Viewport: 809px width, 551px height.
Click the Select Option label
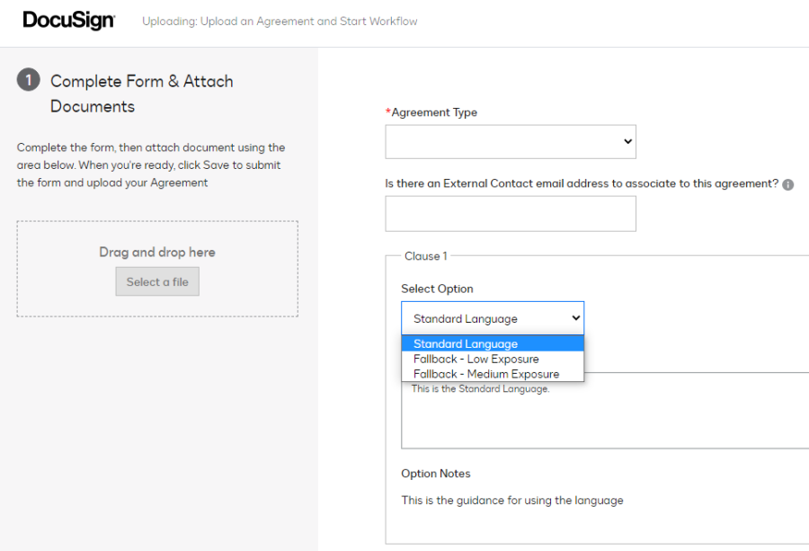tap(437, 289)
